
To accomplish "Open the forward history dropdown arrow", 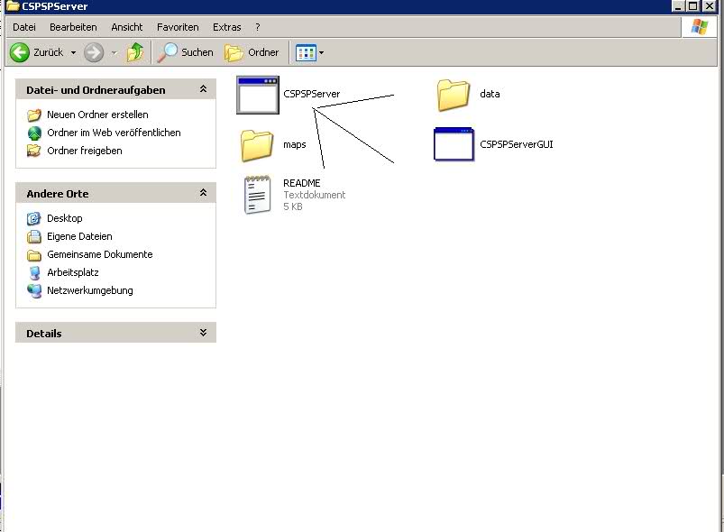I will tap(114, 52).
